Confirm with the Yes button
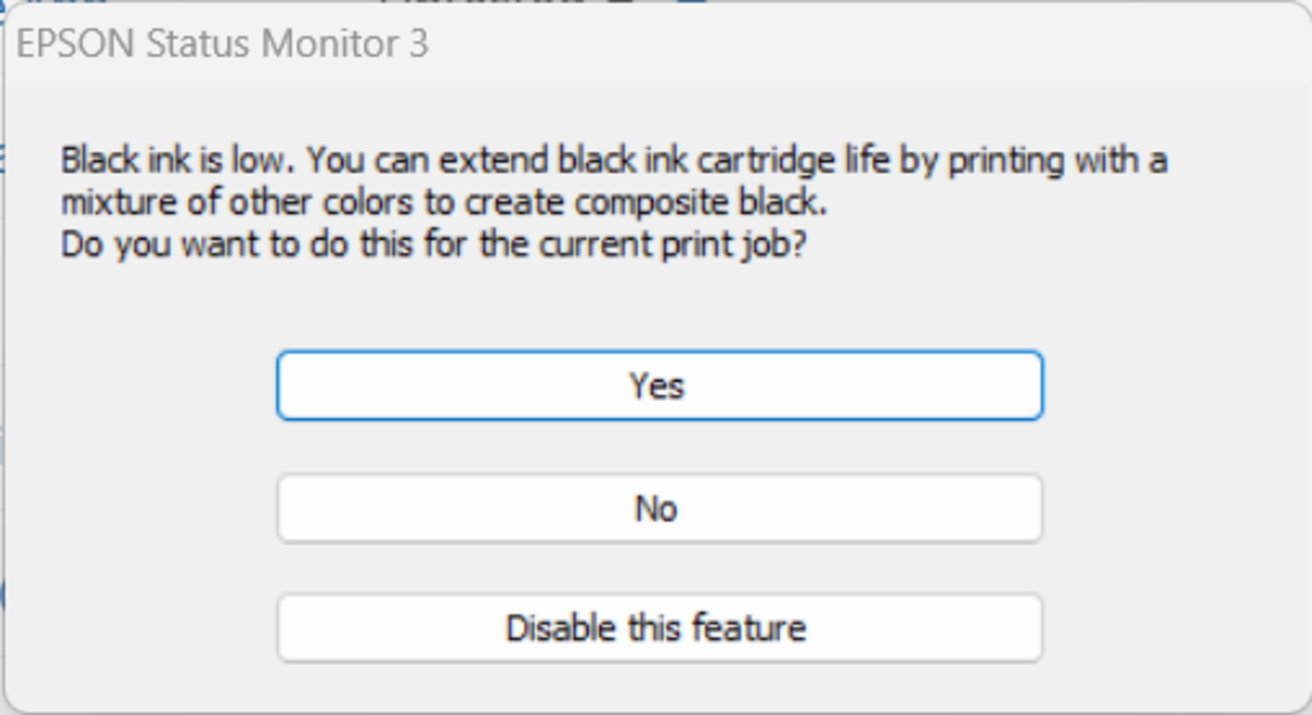 point(659,386)
